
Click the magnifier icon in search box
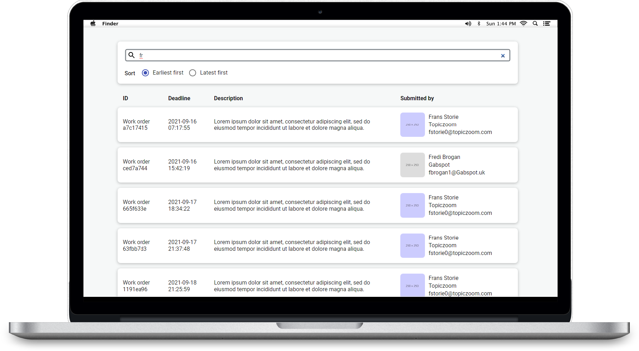(x=131, y=55)
